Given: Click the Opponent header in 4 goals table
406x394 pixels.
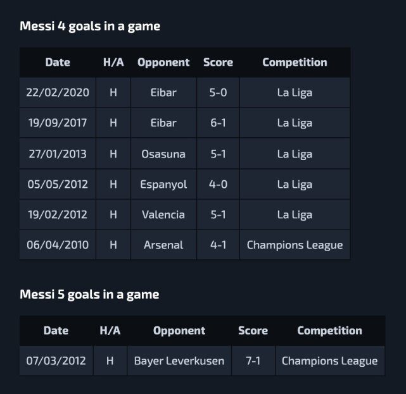Looking at the screenshot, I should 163,63.
